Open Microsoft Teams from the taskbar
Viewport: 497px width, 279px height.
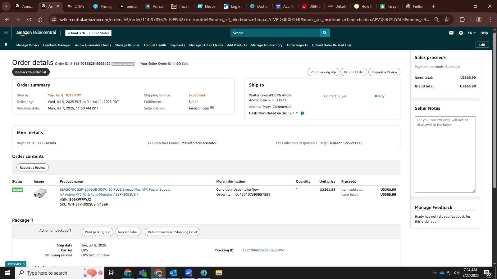pos(143,273)
